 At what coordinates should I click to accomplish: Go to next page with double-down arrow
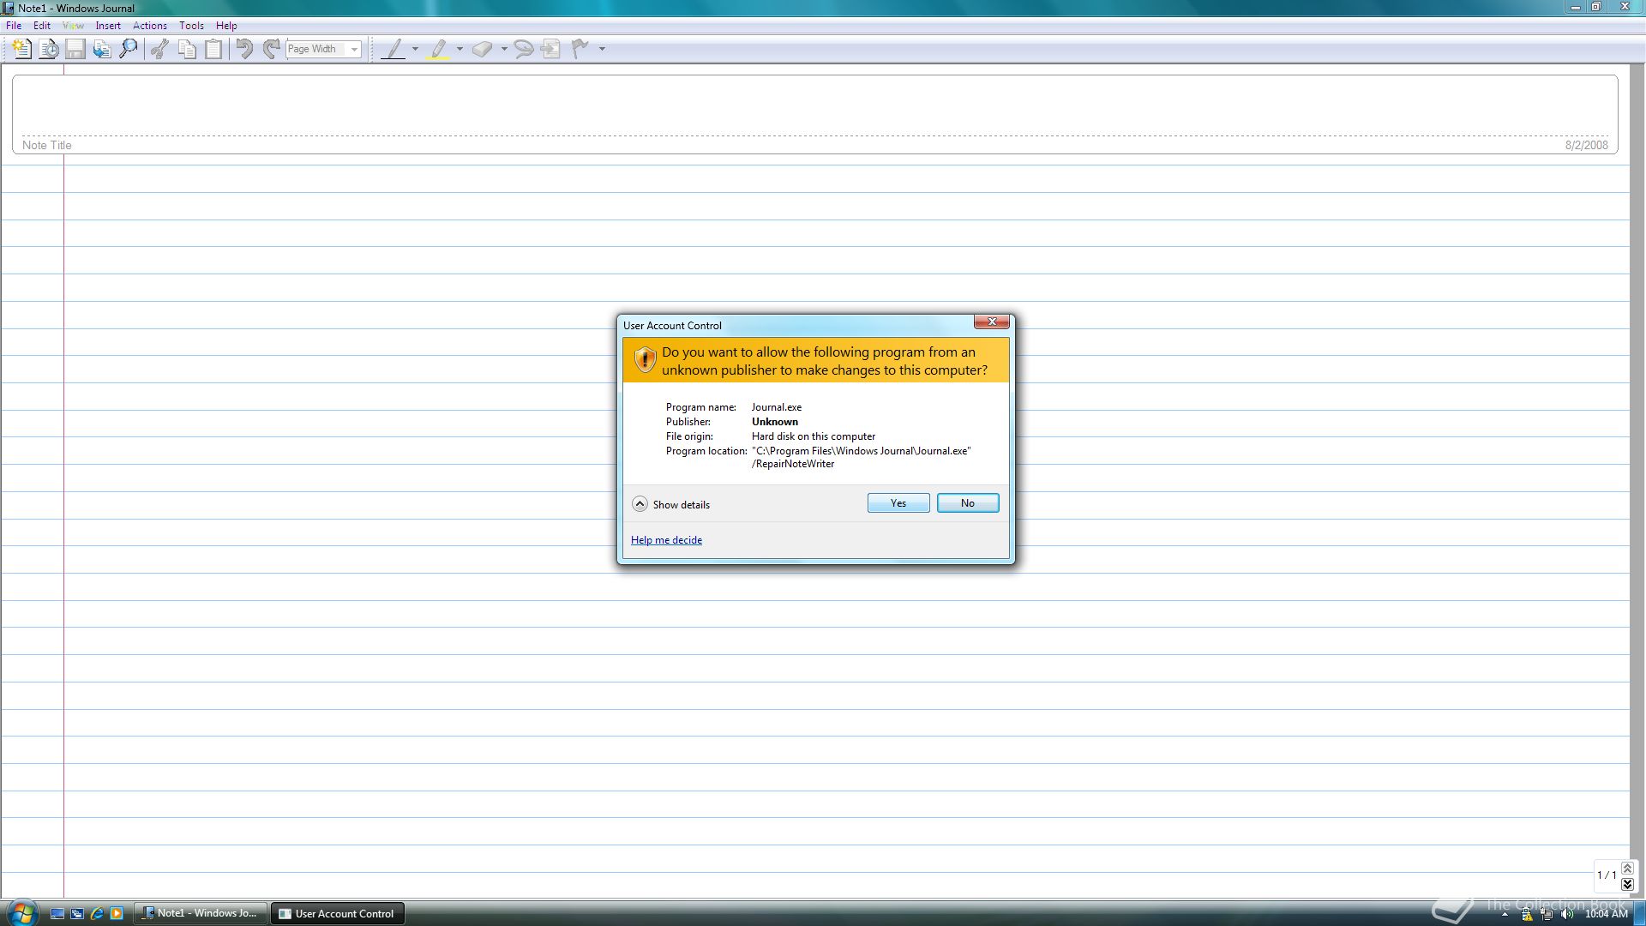1627,884
